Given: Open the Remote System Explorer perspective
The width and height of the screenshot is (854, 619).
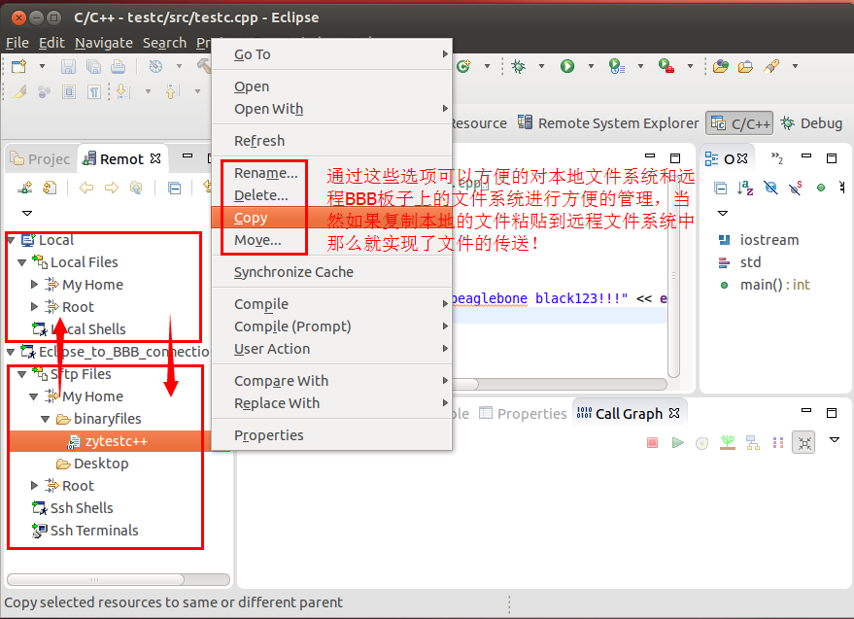Looking at the screenshot, I should point(608,123).
